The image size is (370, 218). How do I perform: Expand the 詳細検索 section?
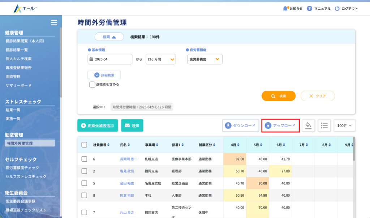(104, 75)
